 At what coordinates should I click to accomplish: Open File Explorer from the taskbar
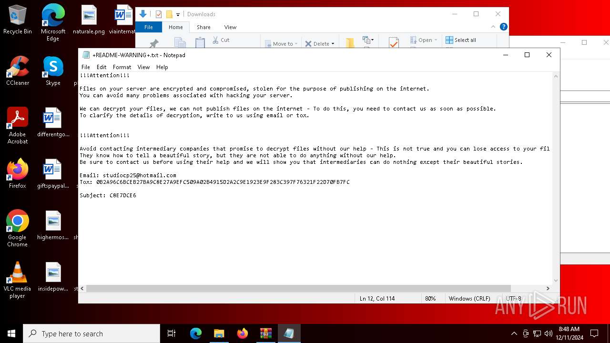(219, 333)
